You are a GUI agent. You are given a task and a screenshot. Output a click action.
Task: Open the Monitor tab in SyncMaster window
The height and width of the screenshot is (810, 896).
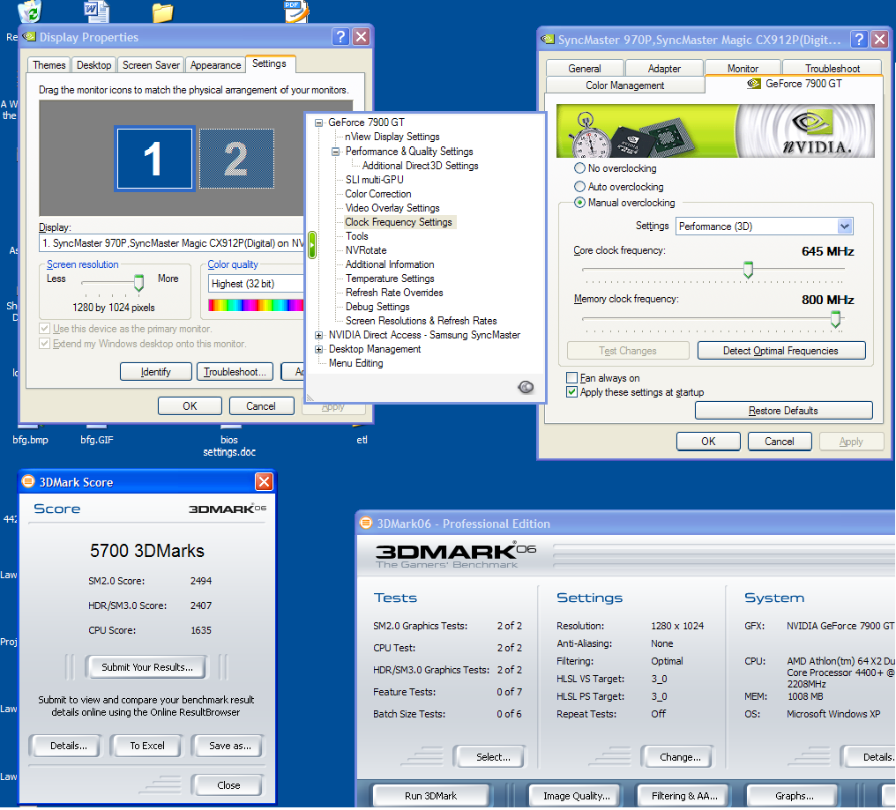tap(743, 69)
